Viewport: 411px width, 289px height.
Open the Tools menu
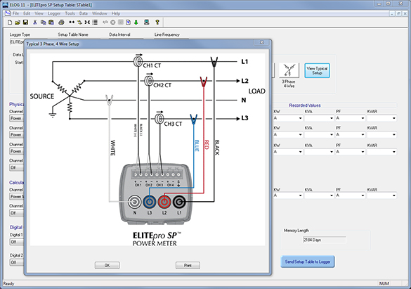[x=70, y=13]
